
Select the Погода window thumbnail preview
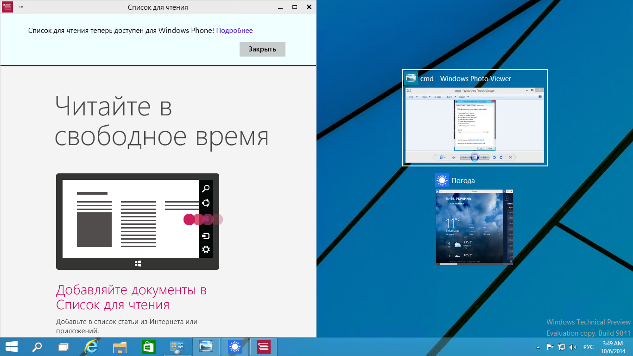[475, 227]
